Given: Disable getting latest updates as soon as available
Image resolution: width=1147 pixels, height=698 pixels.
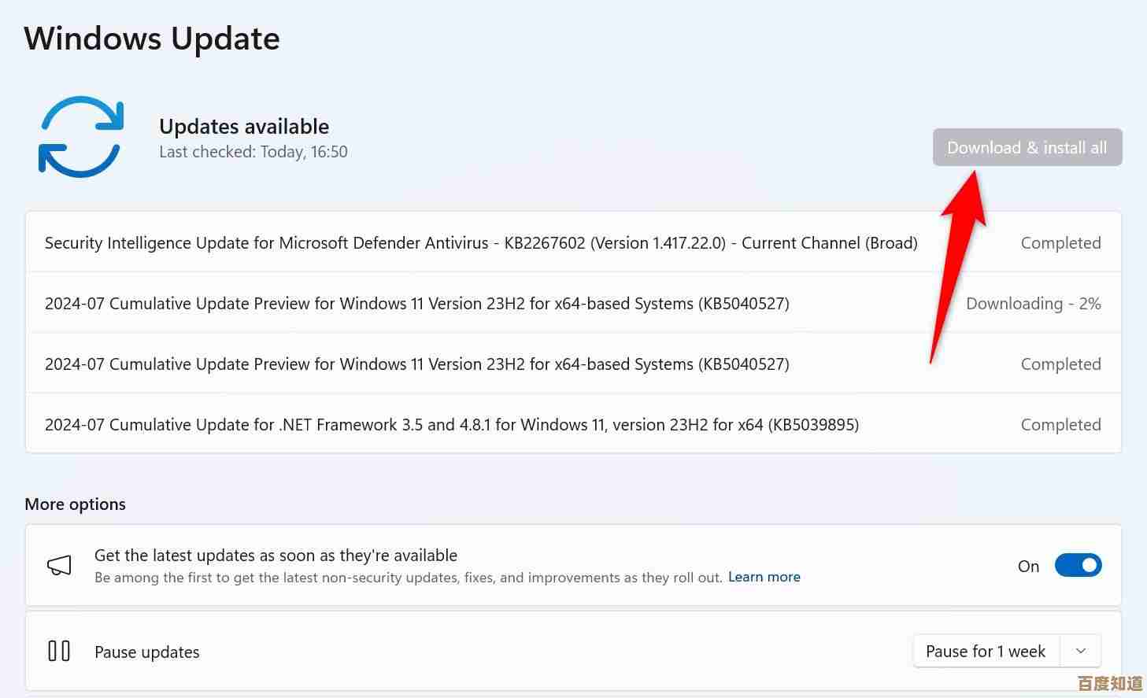Looking at the screenshot, I should click(x=1078, y=565).
